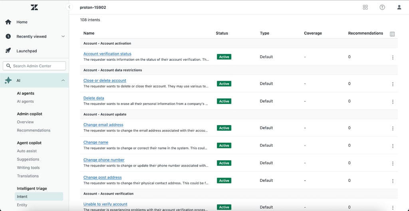
Task: Click 'Account - Account verification' group header
Action: [x=109, y=193]
